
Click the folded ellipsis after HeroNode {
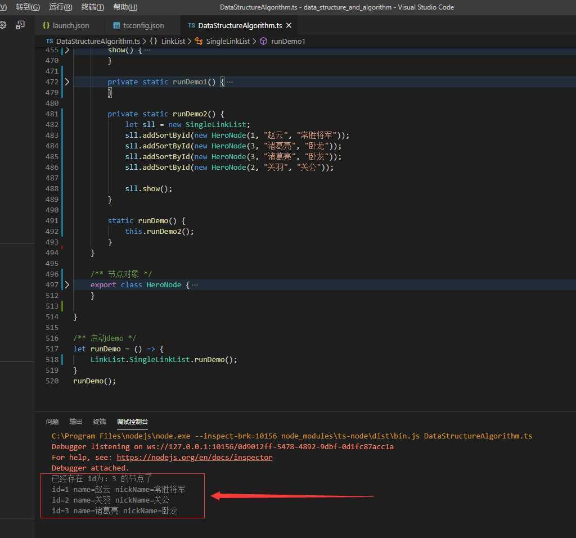point(195,285)
